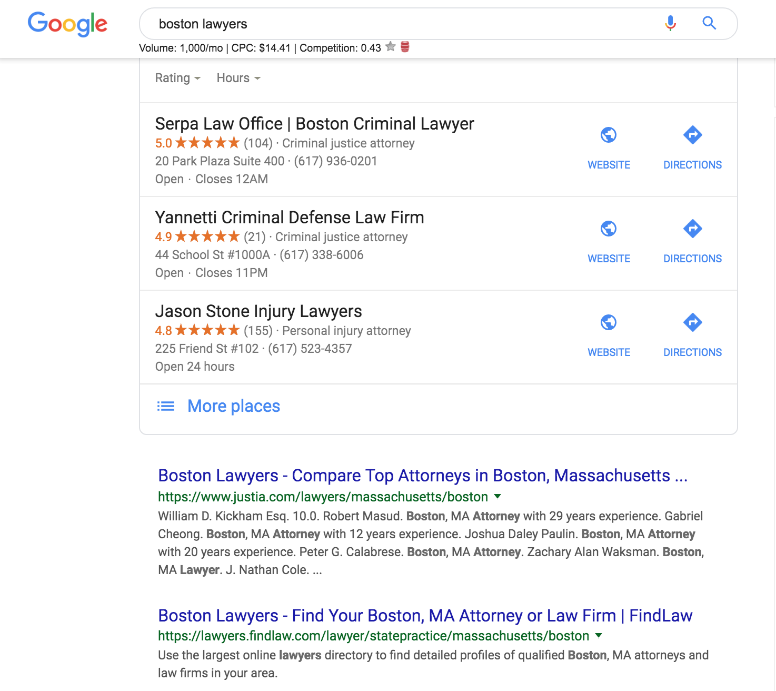776x691 pixels.
Task: Click DIRECTIONS label for Yannetti Law Firm
Action: pos(692,259)
